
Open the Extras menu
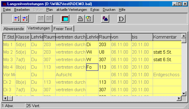tap(95, 10)
